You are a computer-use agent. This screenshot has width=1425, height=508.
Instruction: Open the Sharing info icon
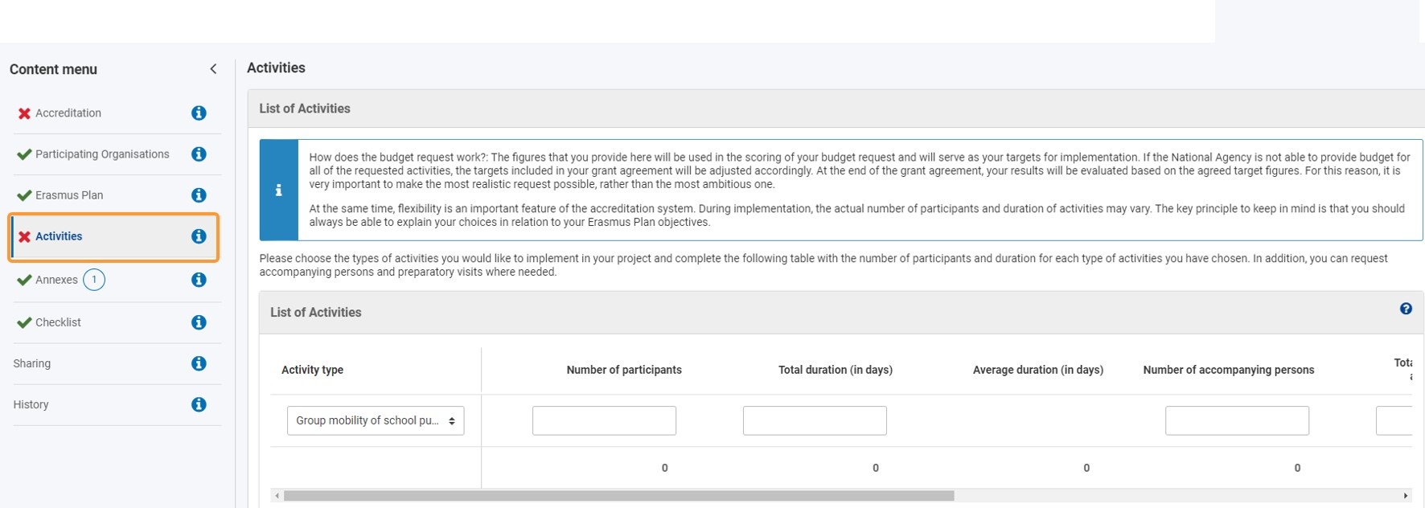tap(199, 363)
